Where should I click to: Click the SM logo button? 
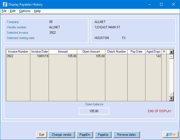pyautogui.click(x=170, y=134)
